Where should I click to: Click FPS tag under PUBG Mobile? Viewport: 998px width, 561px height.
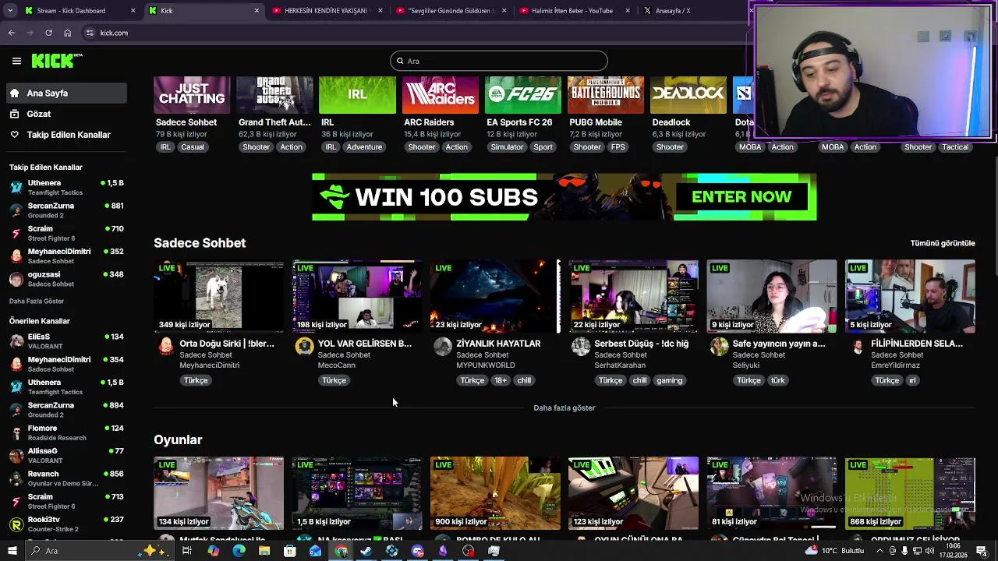coord(618,146)
